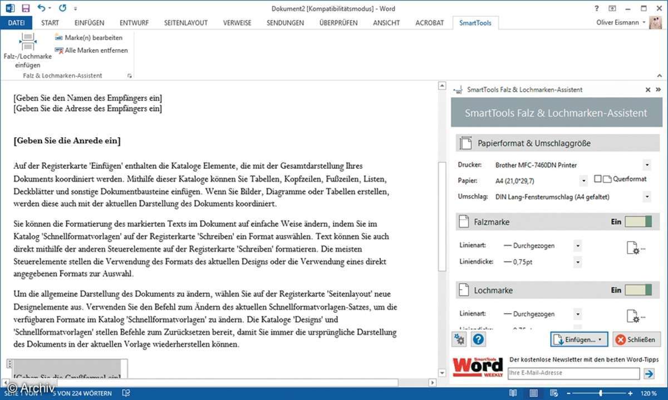
Task: Click the Falzmarke section page icon
Action: tap(464, 222)
